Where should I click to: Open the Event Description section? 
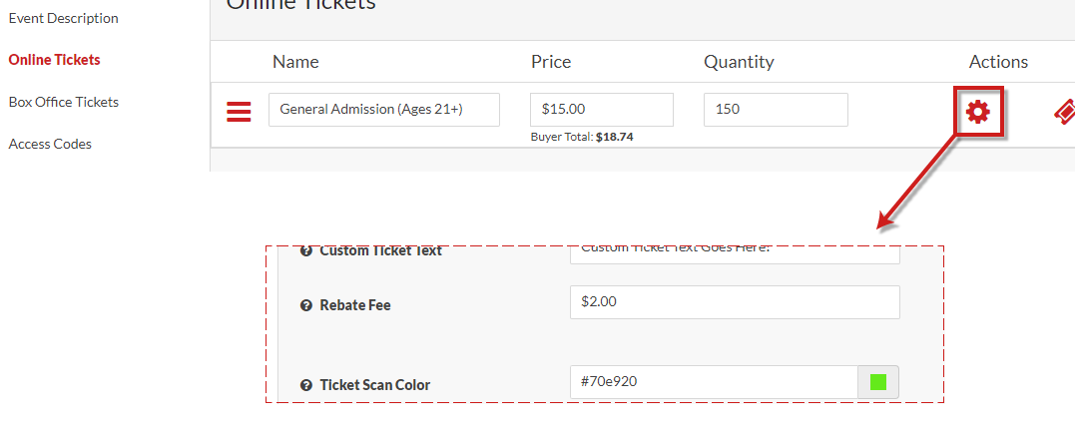(x=63, y=19)
